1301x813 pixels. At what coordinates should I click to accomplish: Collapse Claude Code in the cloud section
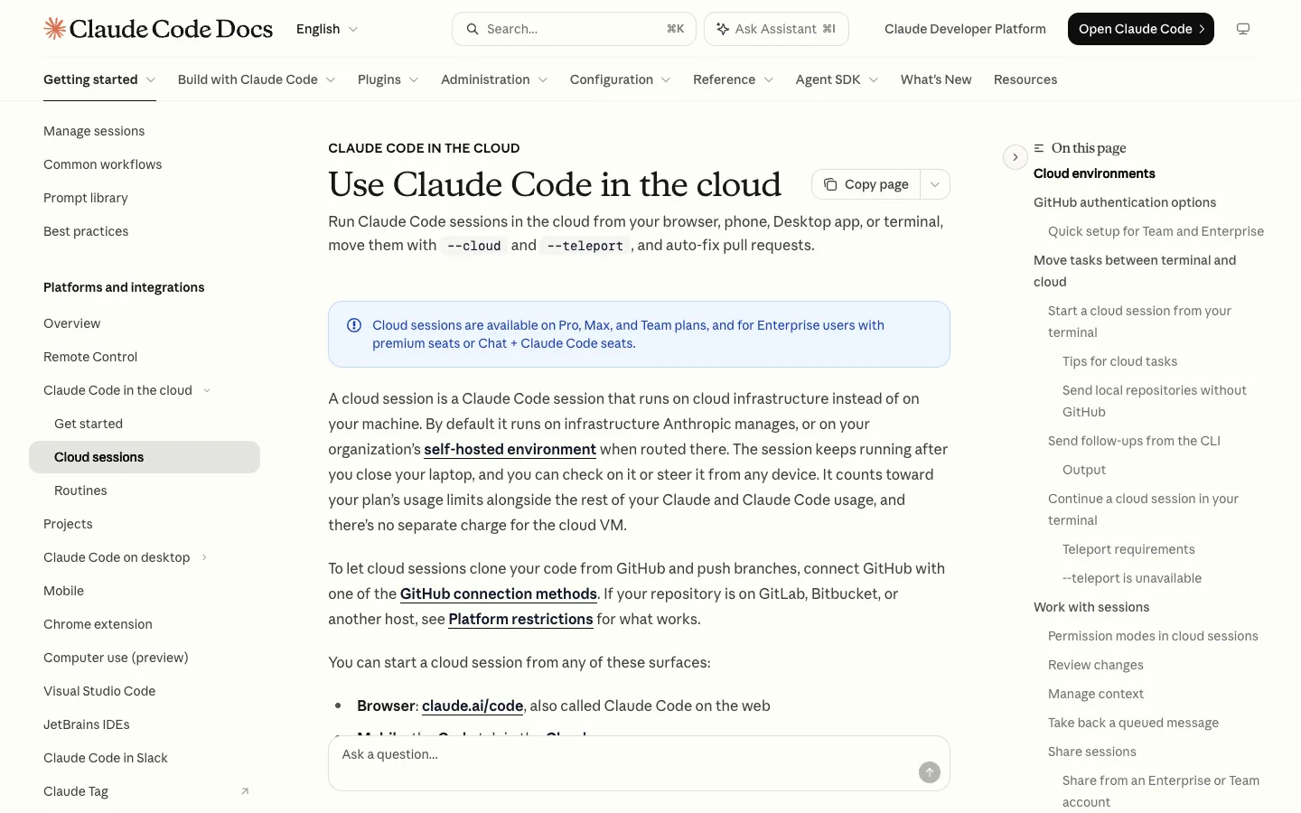click(207, 390)
